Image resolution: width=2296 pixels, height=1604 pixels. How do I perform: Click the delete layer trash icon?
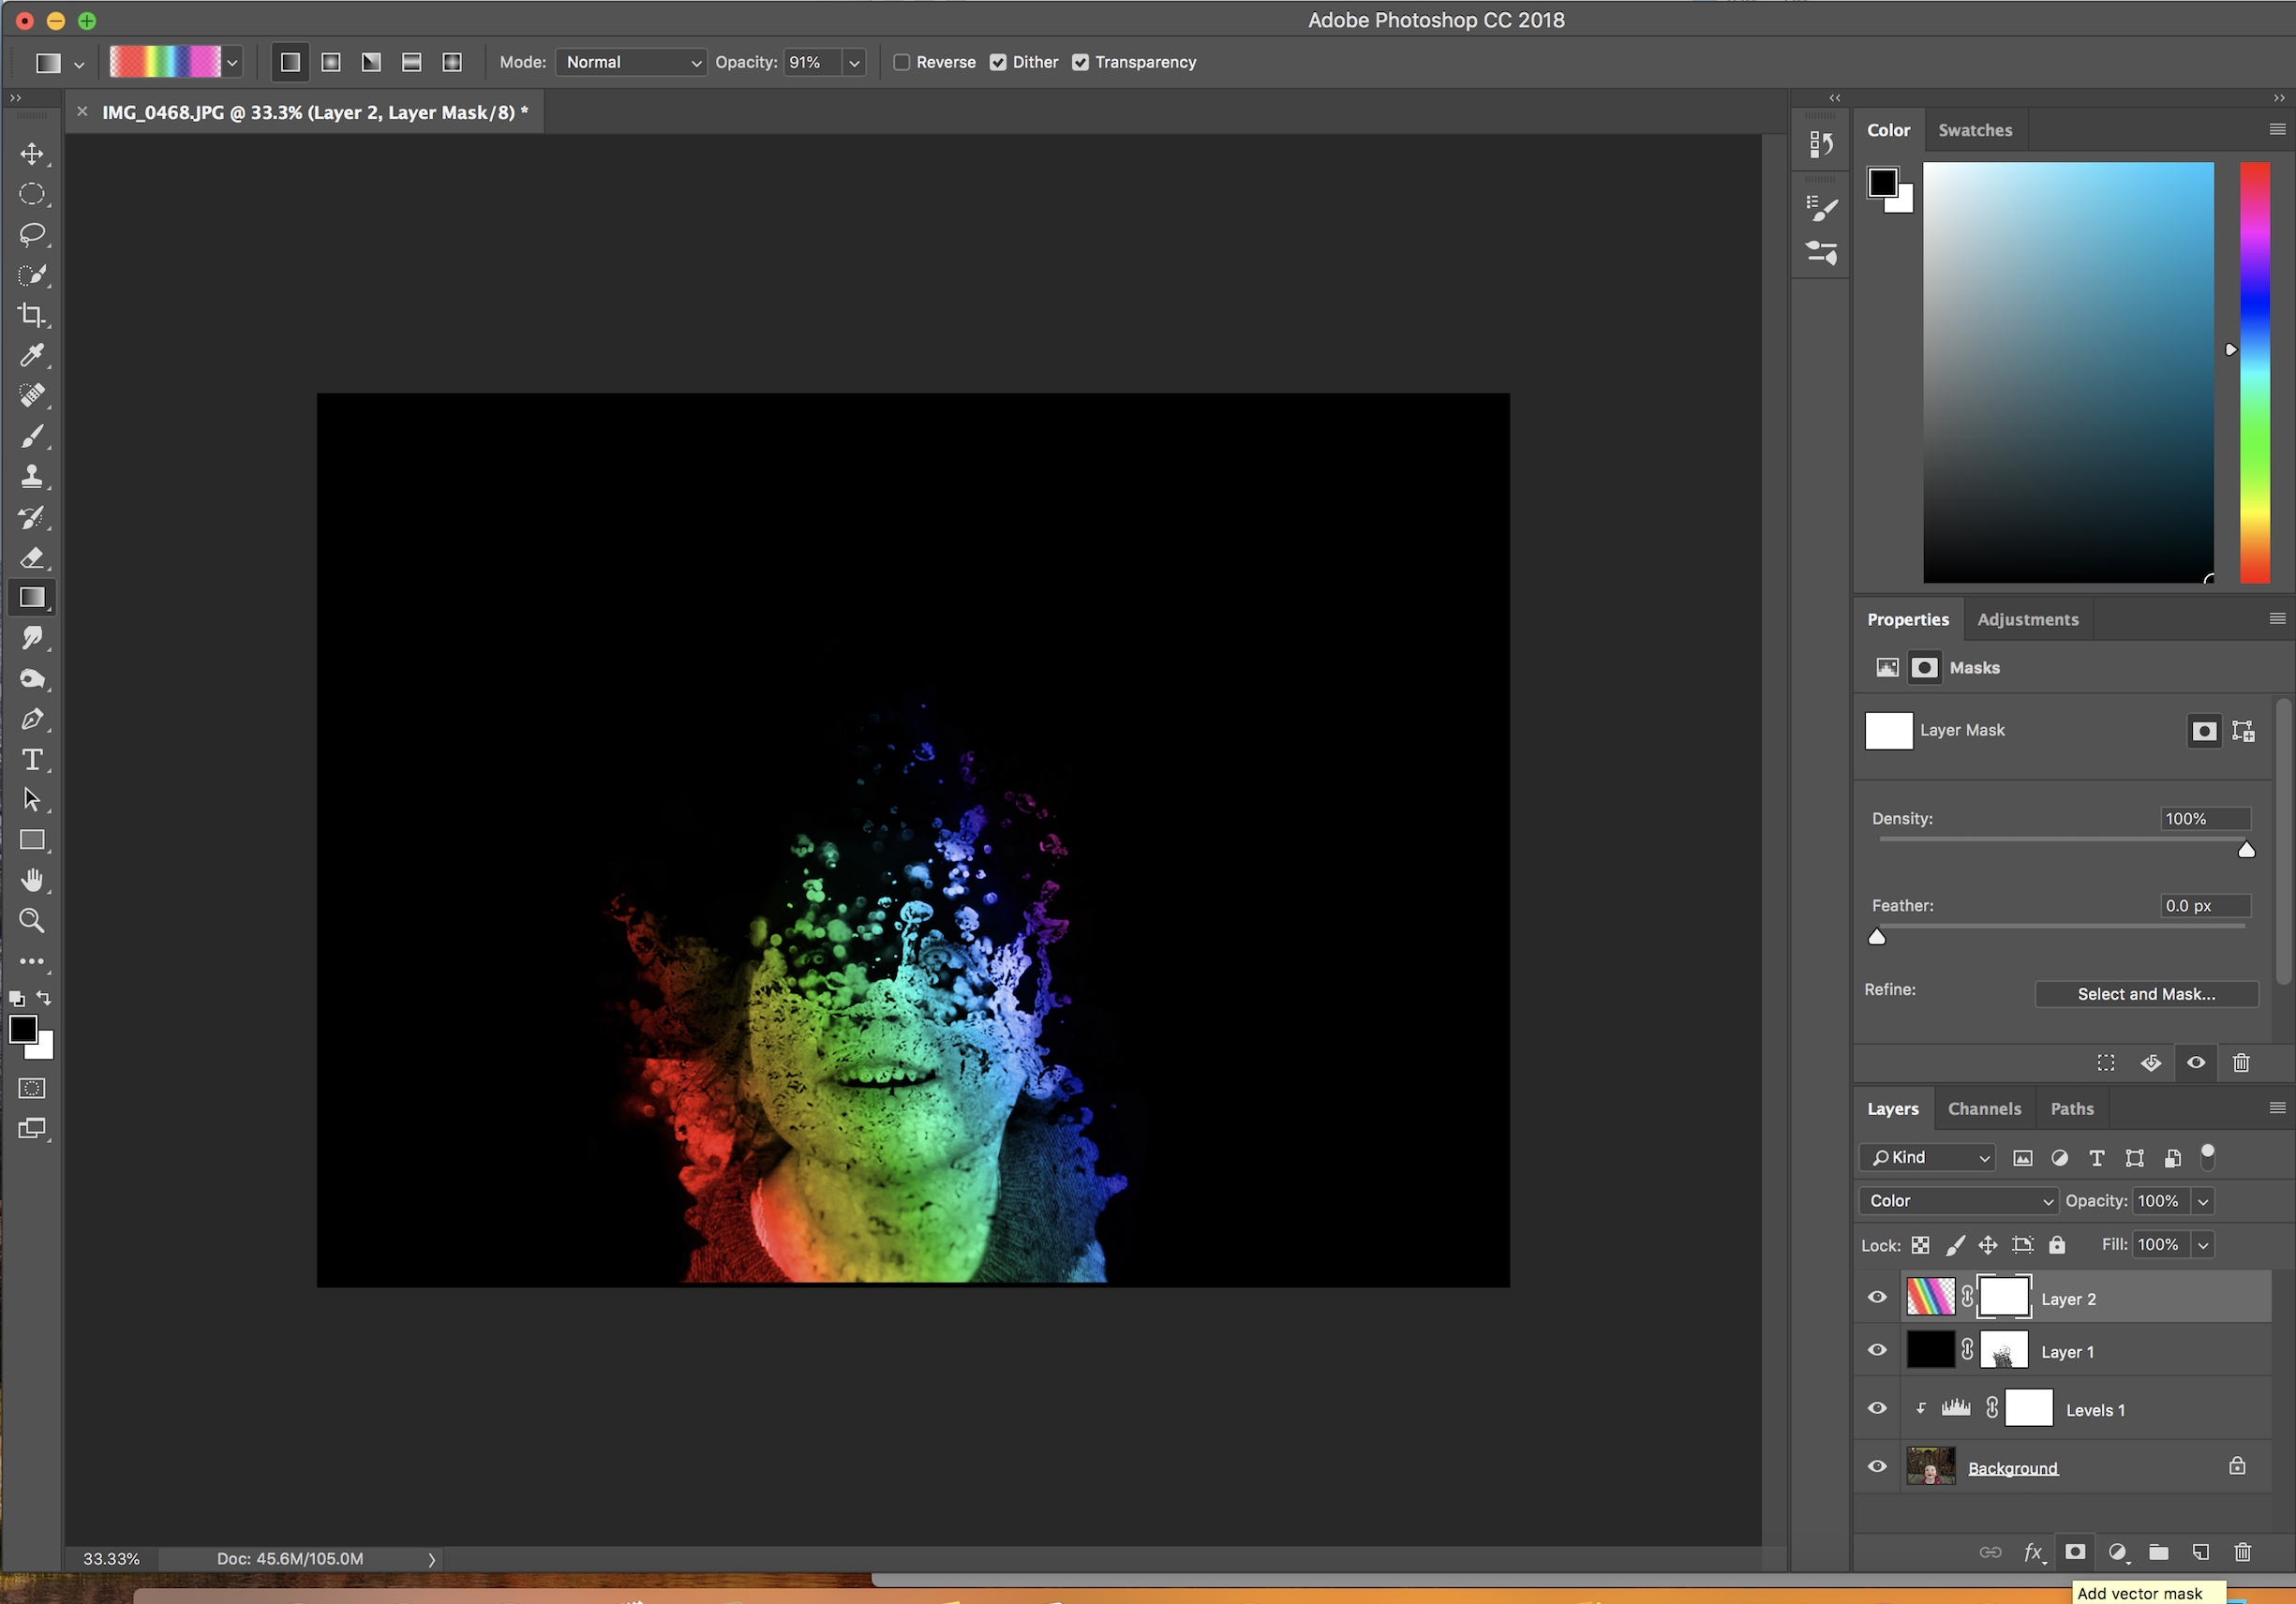2242,1552
